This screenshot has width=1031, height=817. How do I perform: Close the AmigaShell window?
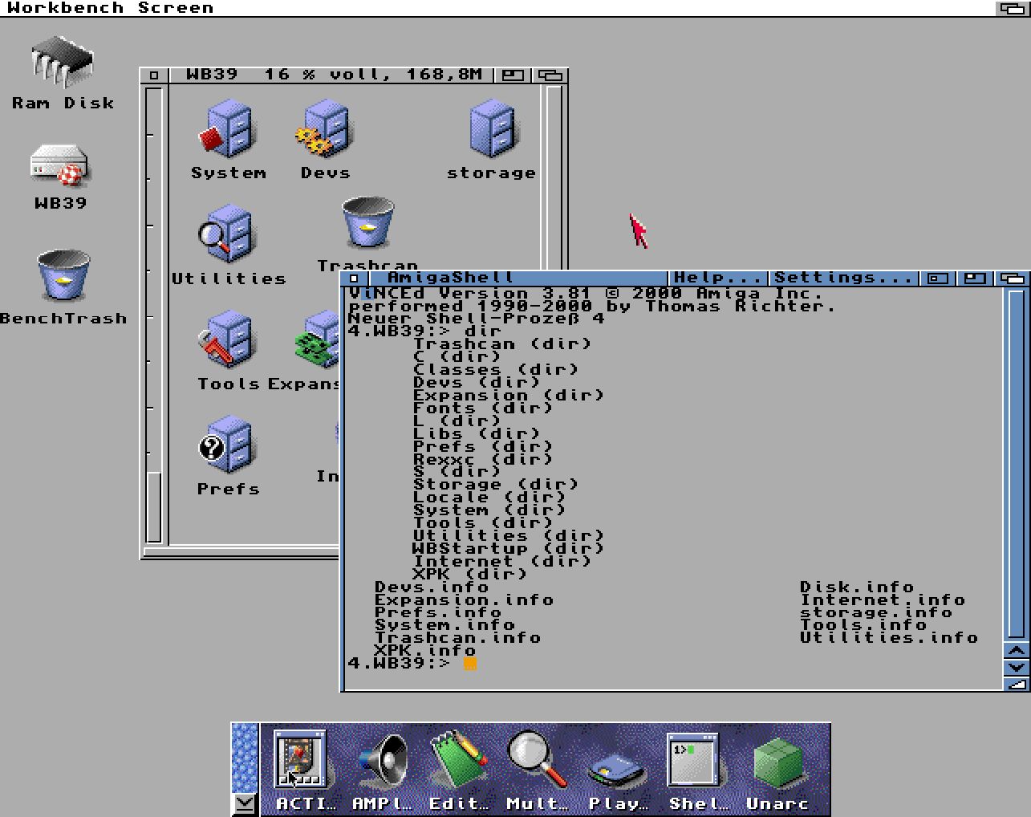tap(354, 278)
